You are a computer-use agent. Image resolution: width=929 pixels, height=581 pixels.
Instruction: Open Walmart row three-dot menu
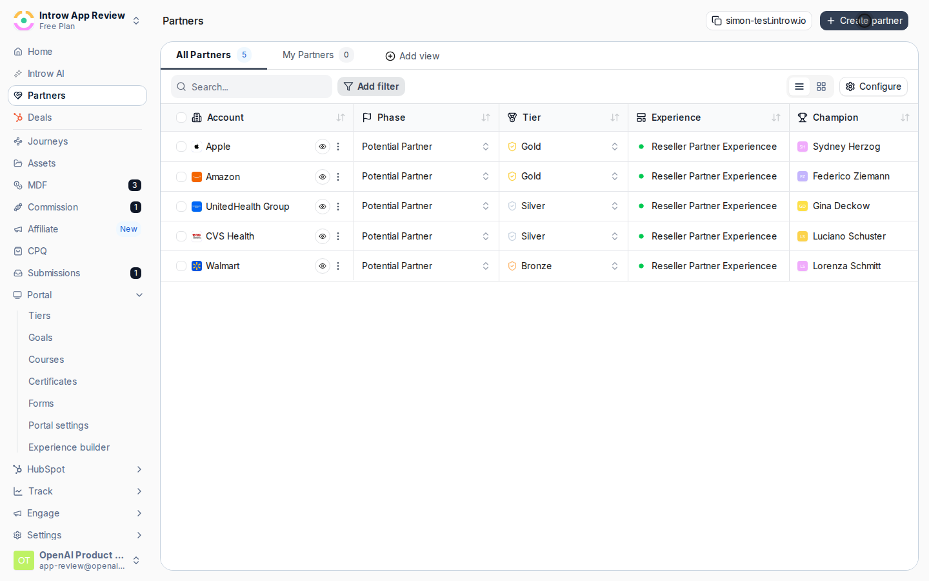pyautogui.click(x=338, y=266)
